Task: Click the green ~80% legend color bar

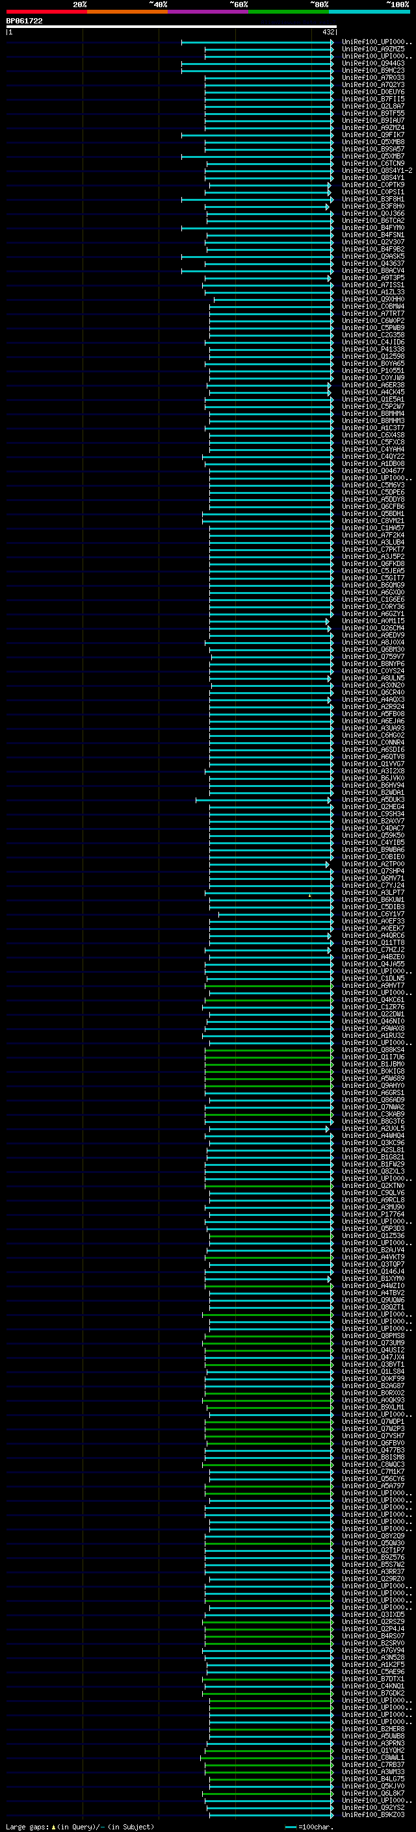Action: [x=289, y=12]
